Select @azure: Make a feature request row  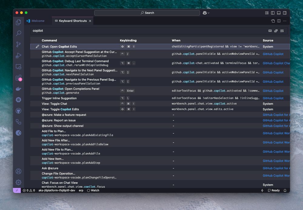click(x=160, y=115)
